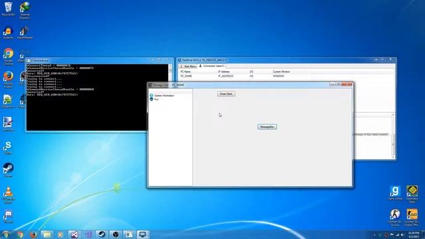425x239 pixels.
Task: Switch to the Start Menu tab
Action: [x=188, y=66]
